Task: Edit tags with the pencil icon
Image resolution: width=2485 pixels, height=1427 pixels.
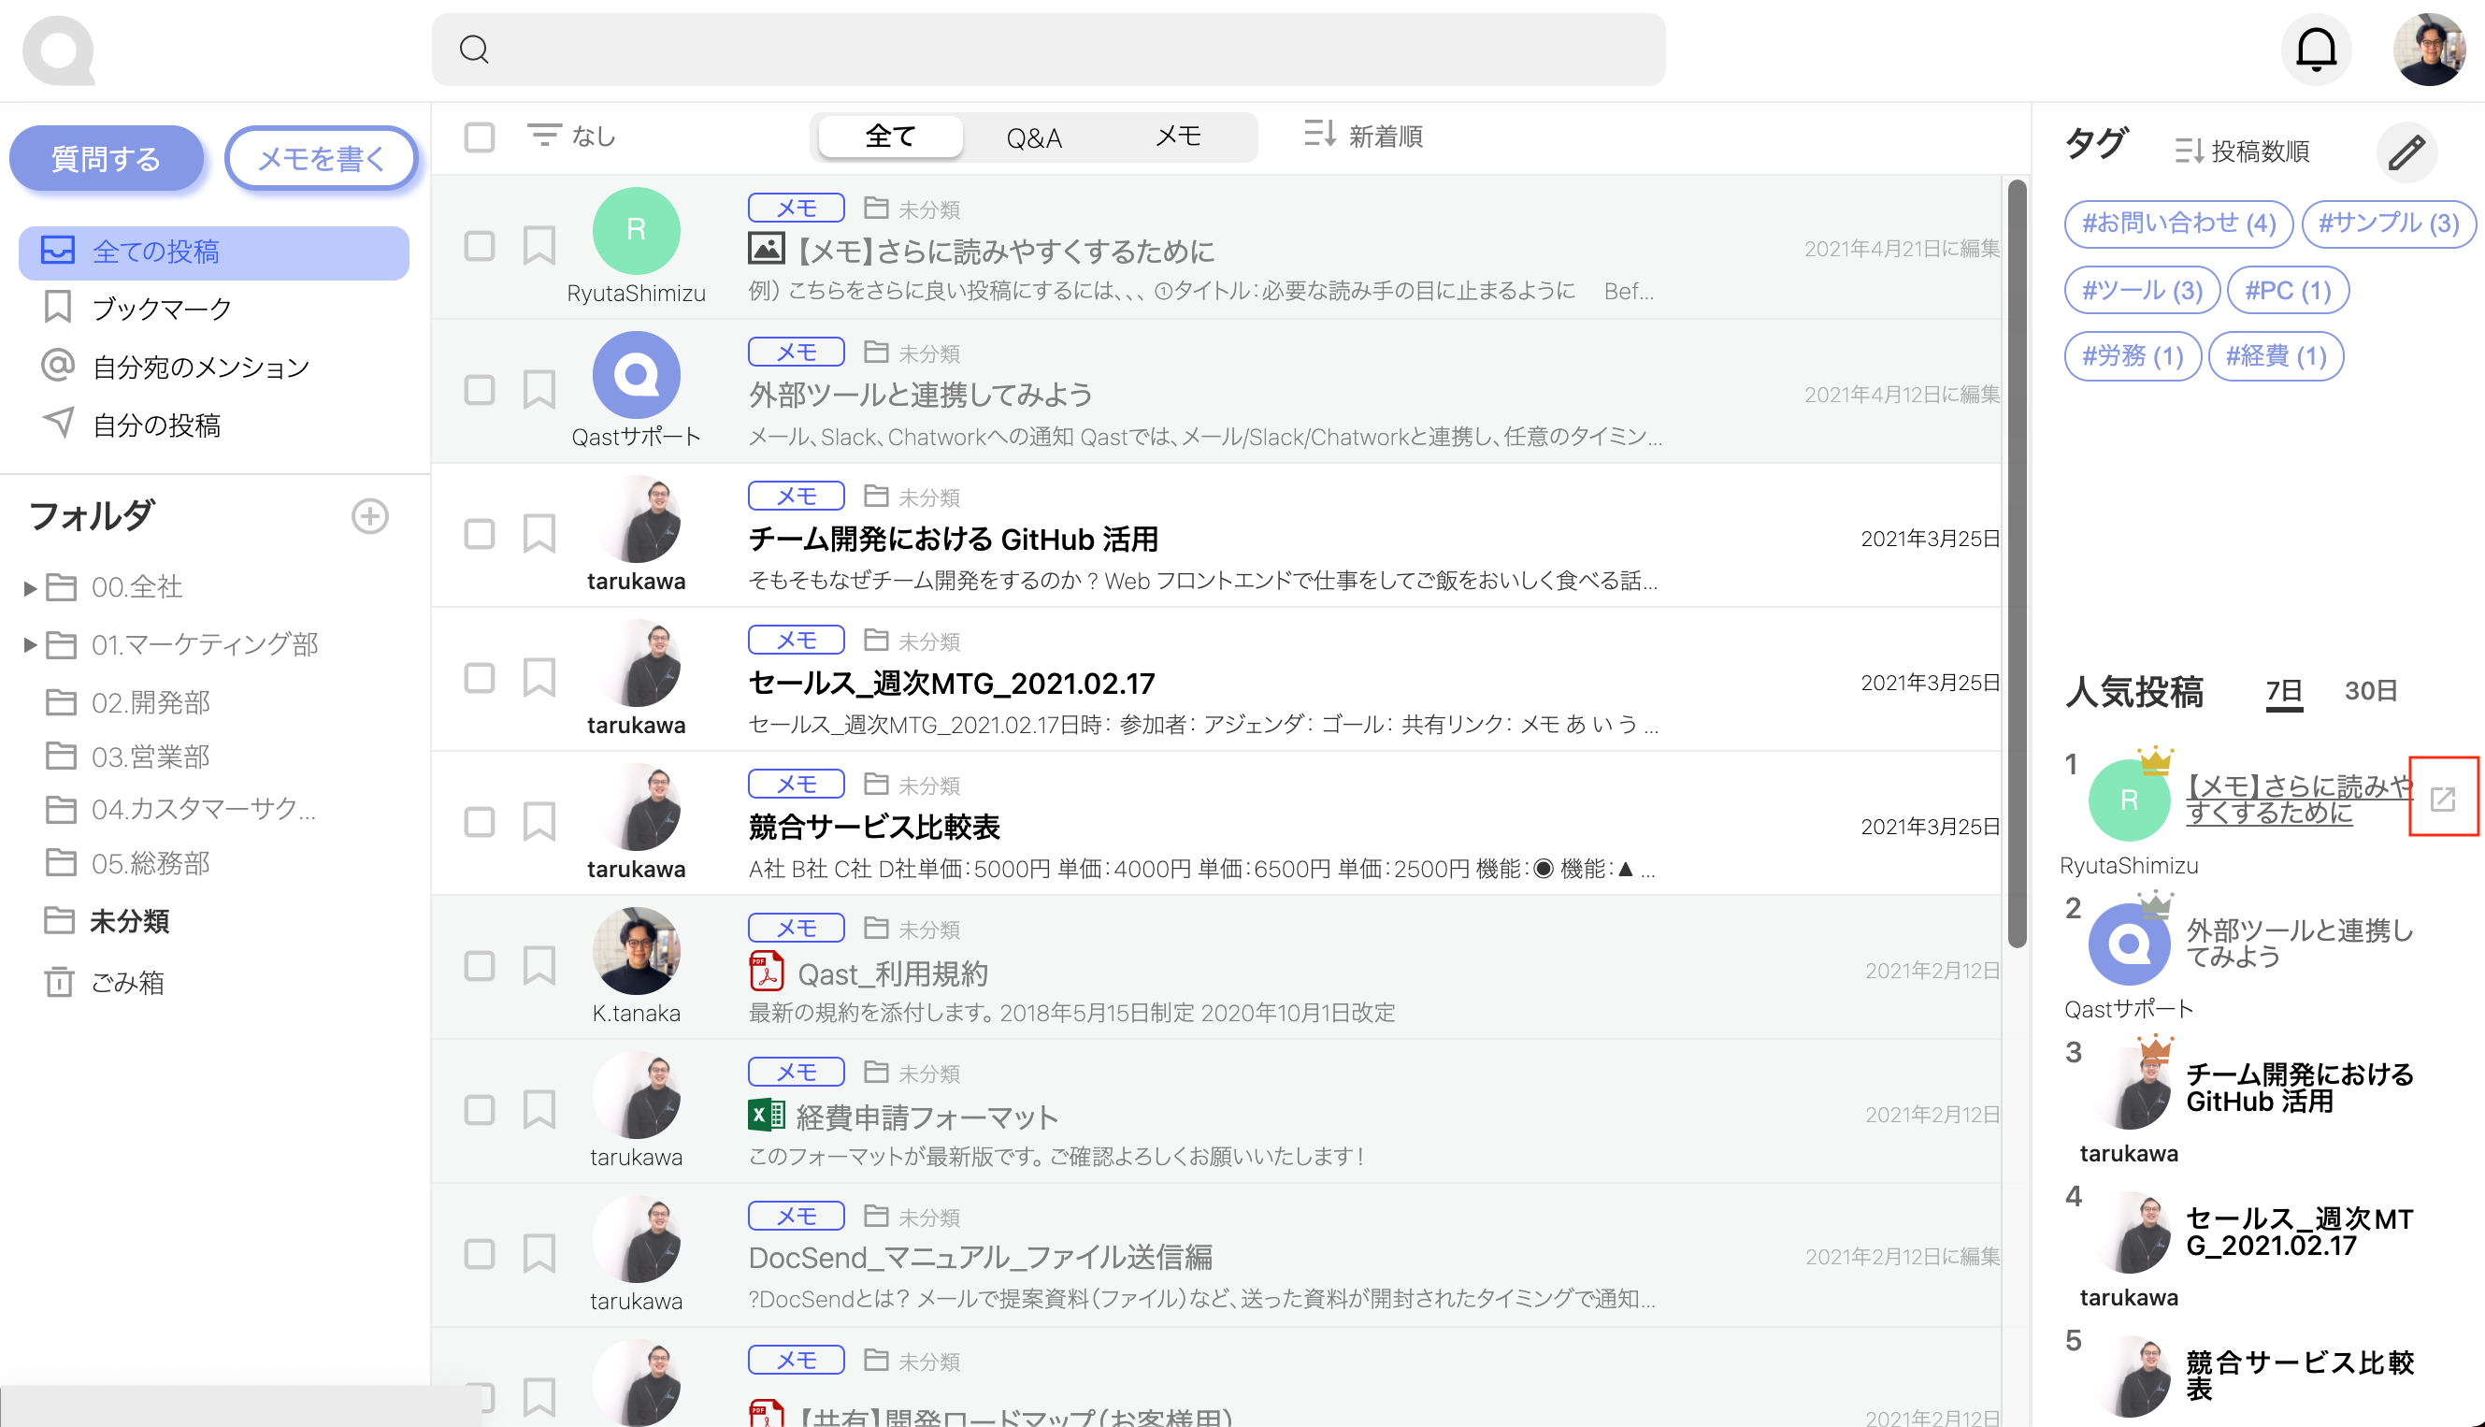Action: (x=2406, y=151)
